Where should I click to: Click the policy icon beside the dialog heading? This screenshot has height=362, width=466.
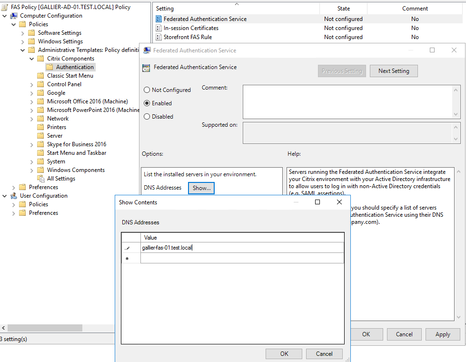click(146, 68)
